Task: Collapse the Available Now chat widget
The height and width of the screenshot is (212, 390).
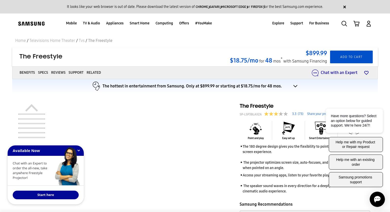Action: (x=79, y=150)
